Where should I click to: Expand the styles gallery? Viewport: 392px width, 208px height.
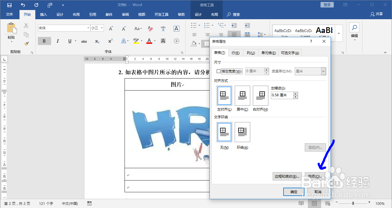pyautogui.click(x=339, y=33)
